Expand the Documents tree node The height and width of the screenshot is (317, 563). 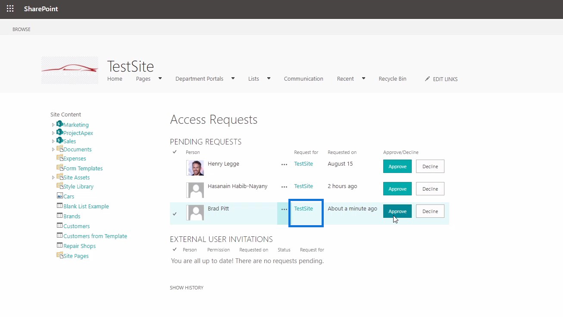pyautogui.click(x=53, y=150)
